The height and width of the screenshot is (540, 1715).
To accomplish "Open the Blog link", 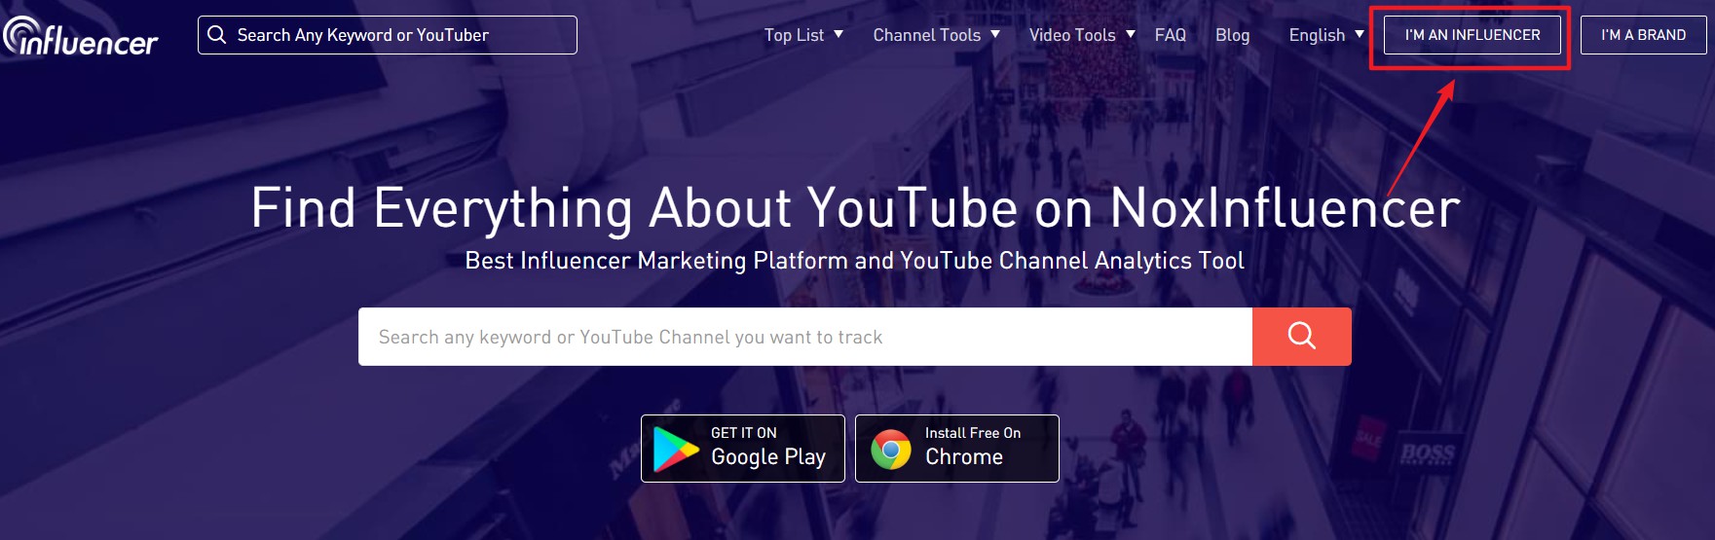I will (x=1232, y=35).
